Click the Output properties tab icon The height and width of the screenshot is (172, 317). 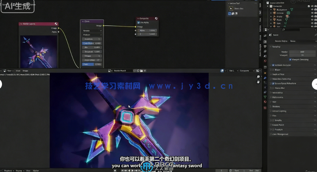(265, 46)
